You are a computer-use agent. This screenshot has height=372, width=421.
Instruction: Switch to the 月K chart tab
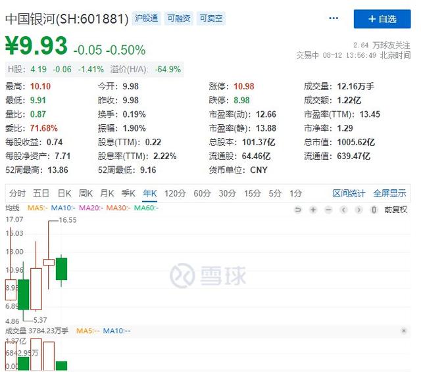click(x=107, y=193)
